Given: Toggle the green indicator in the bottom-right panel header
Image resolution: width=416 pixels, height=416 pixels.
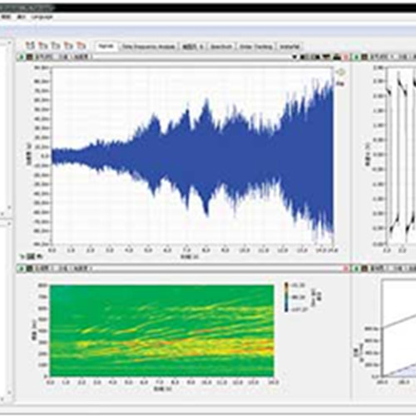Looking at the screenshot, I should pos(357,268).
